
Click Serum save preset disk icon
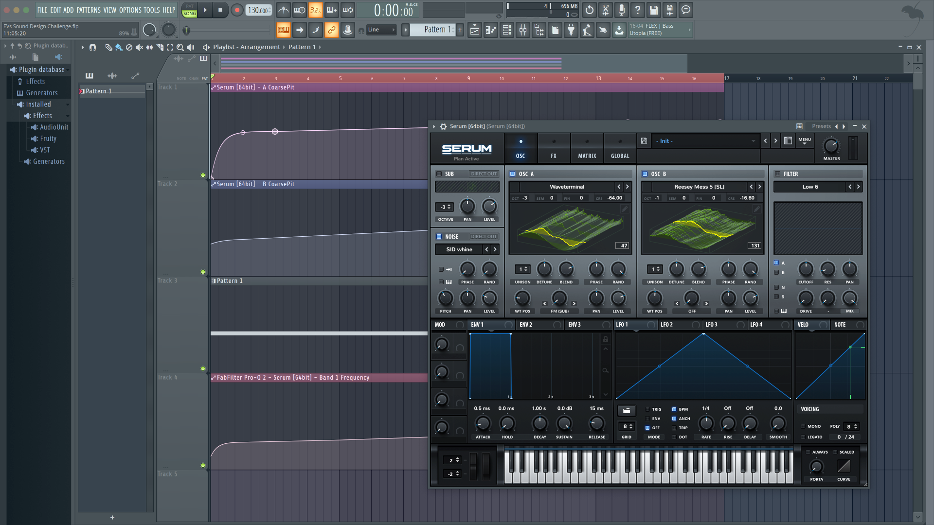coord(644,141)
